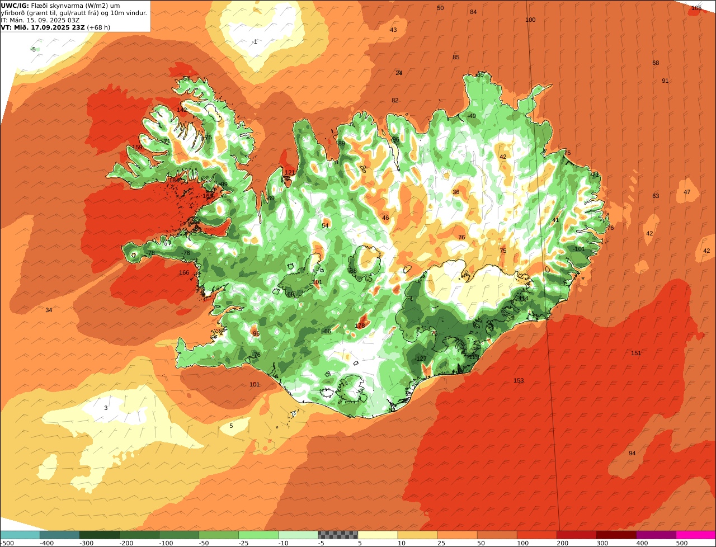Click the -50 medium green legend swatch
This screenshot has height=547, width=716.
click(219, 535)
